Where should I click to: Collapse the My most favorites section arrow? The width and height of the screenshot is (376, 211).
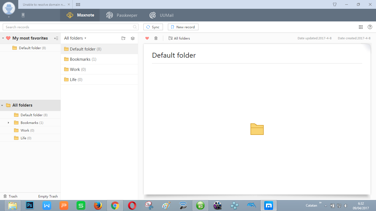[x=3, y=38]
